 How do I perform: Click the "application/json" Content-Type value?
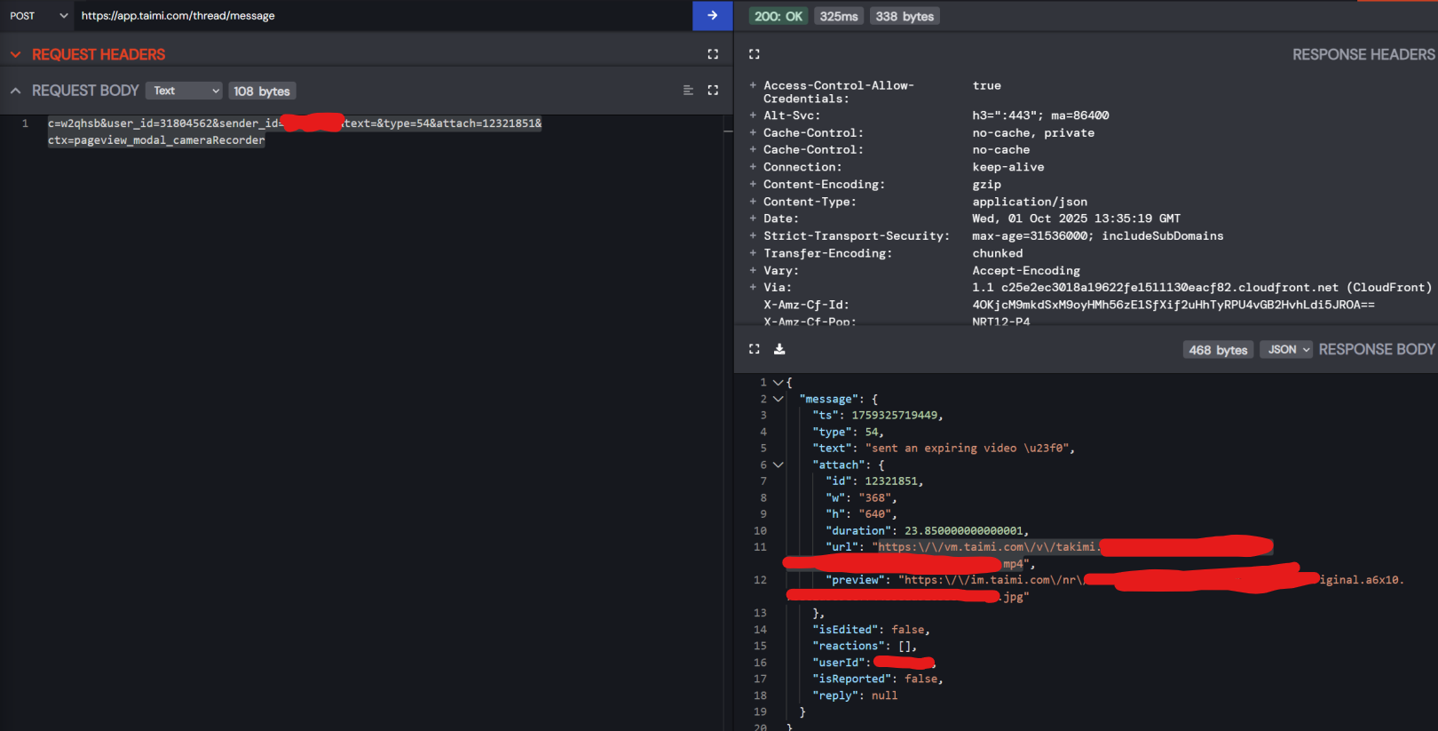click(x=1030, y=202)
